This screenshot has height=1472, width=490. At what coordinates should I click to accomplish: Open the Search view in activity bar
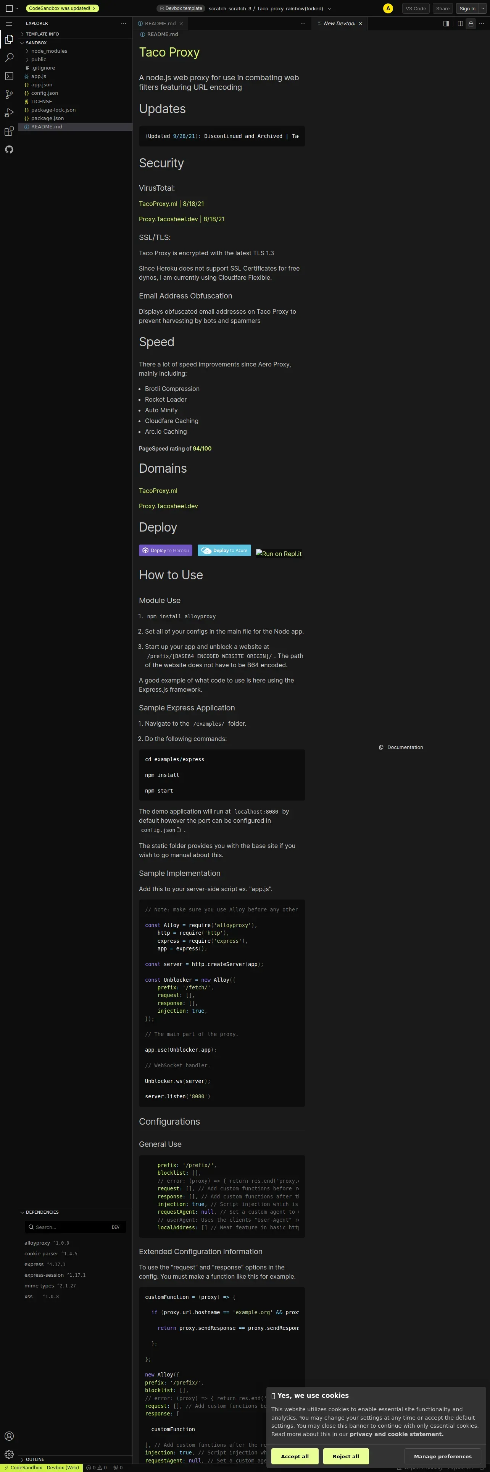click(9, 58)
